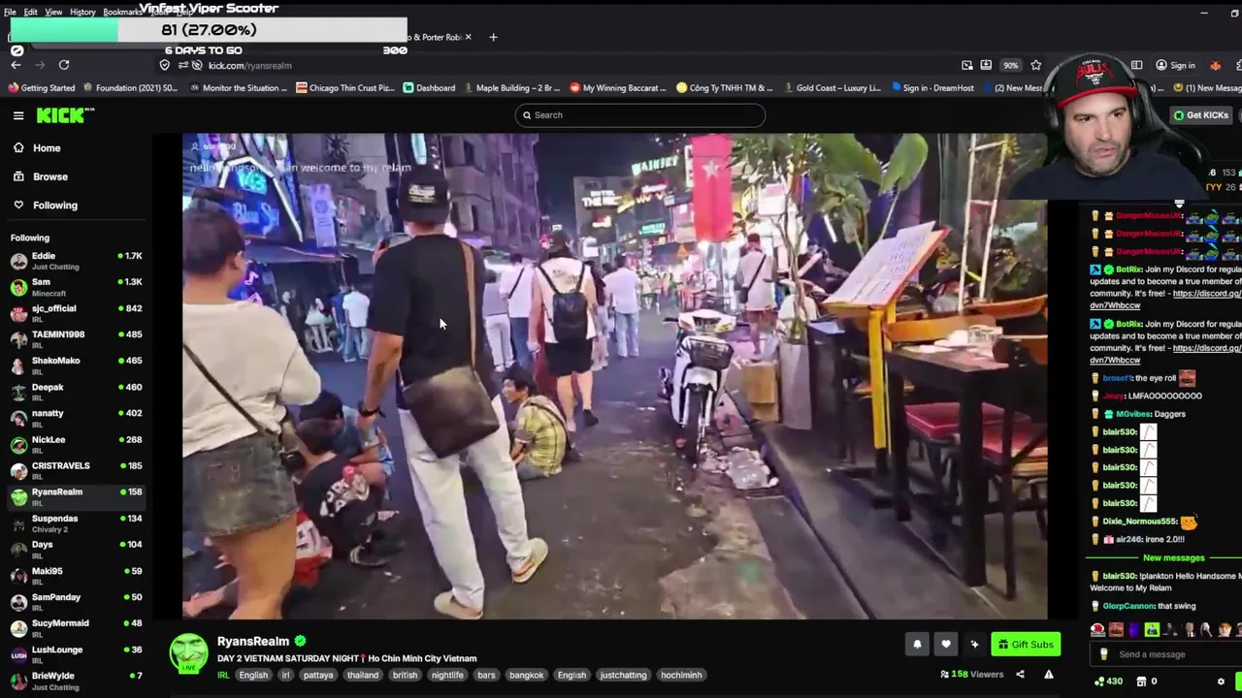This screenshot has height=698, width=1242.
Task: Close the Porter Robinson tab
Action: 468,37
